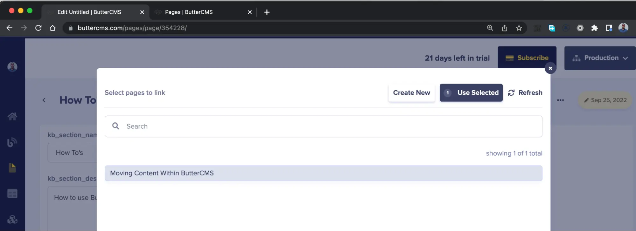Viewport: 636px width, 231px height.
Task: Click the address bar URL
Action: (x=132, y=28)
